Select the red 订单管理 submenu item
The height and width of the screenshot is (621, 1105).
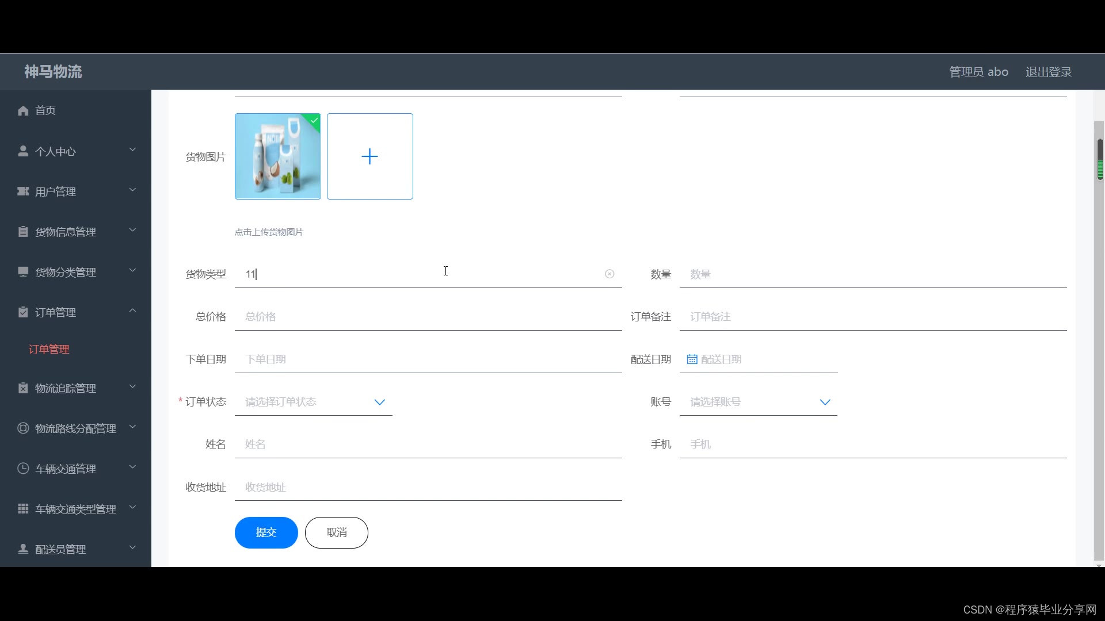[49, 350]
